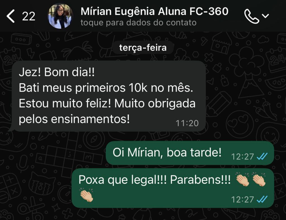Tap 12:27 time on "Oi Mírian" bubble
The height and width of the screenshot is (220, 286).
[242, 157]
